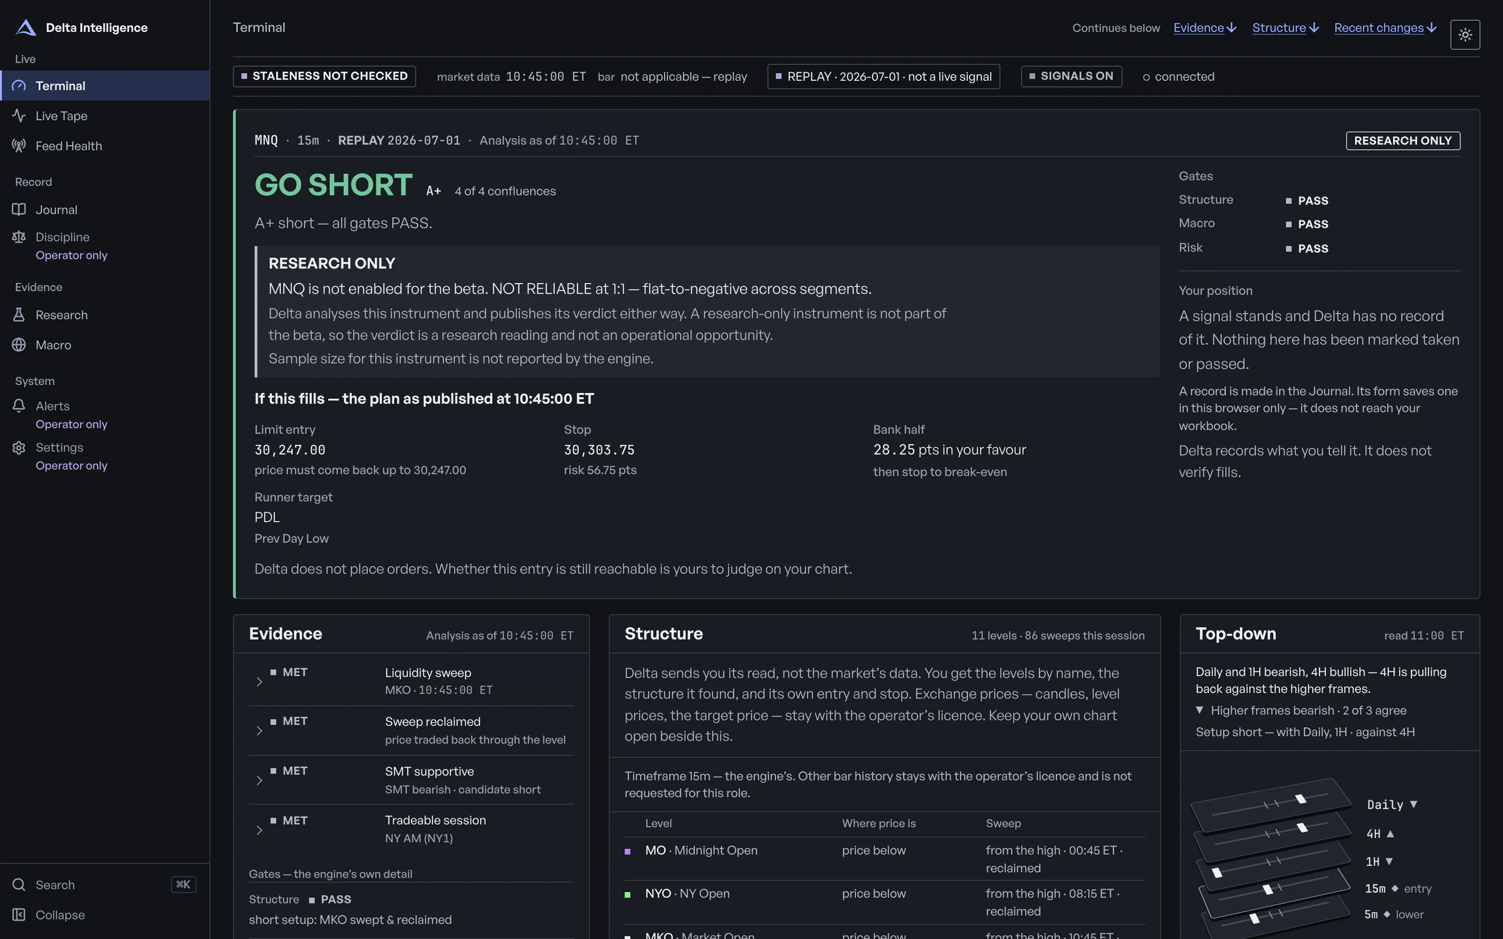The image size is (1503, 939).
Task: Open Alerts bell icon
Action: point(19,406)
